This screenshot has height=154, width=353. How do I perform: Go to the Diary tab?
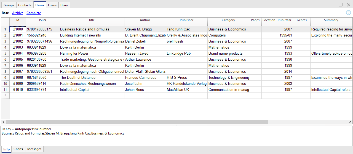[x=64, y=5]
